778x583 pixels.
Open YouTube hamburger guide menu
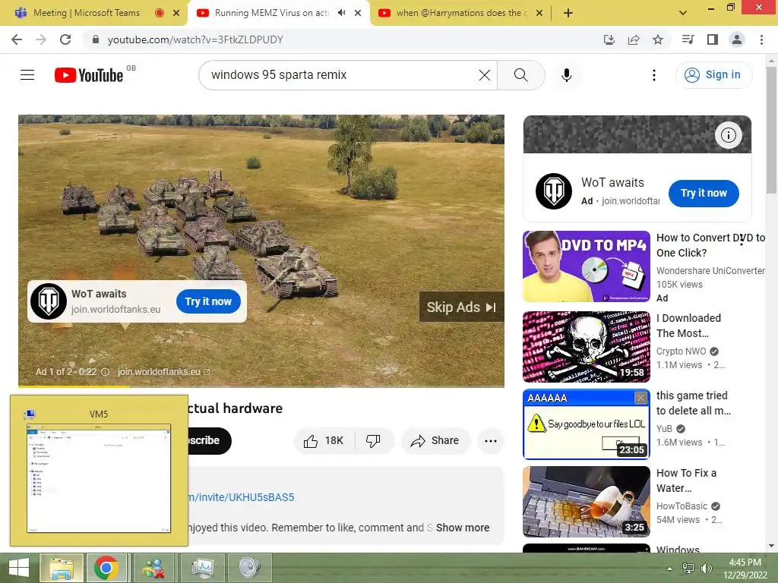(27, 75)
